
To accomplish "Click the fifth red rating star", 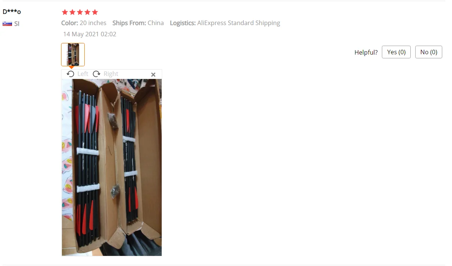I will click(x=95, y=12).
